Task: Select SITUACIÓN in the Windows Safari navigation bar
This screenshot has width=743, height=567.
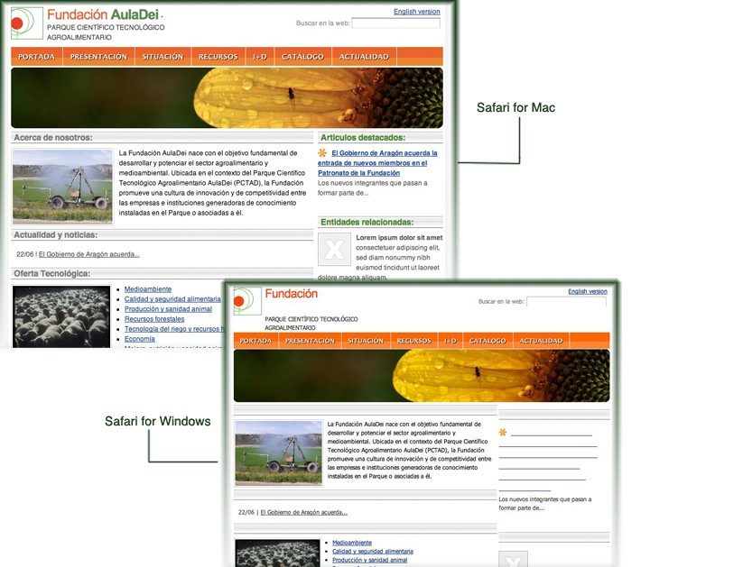Action: pos(366,341)
